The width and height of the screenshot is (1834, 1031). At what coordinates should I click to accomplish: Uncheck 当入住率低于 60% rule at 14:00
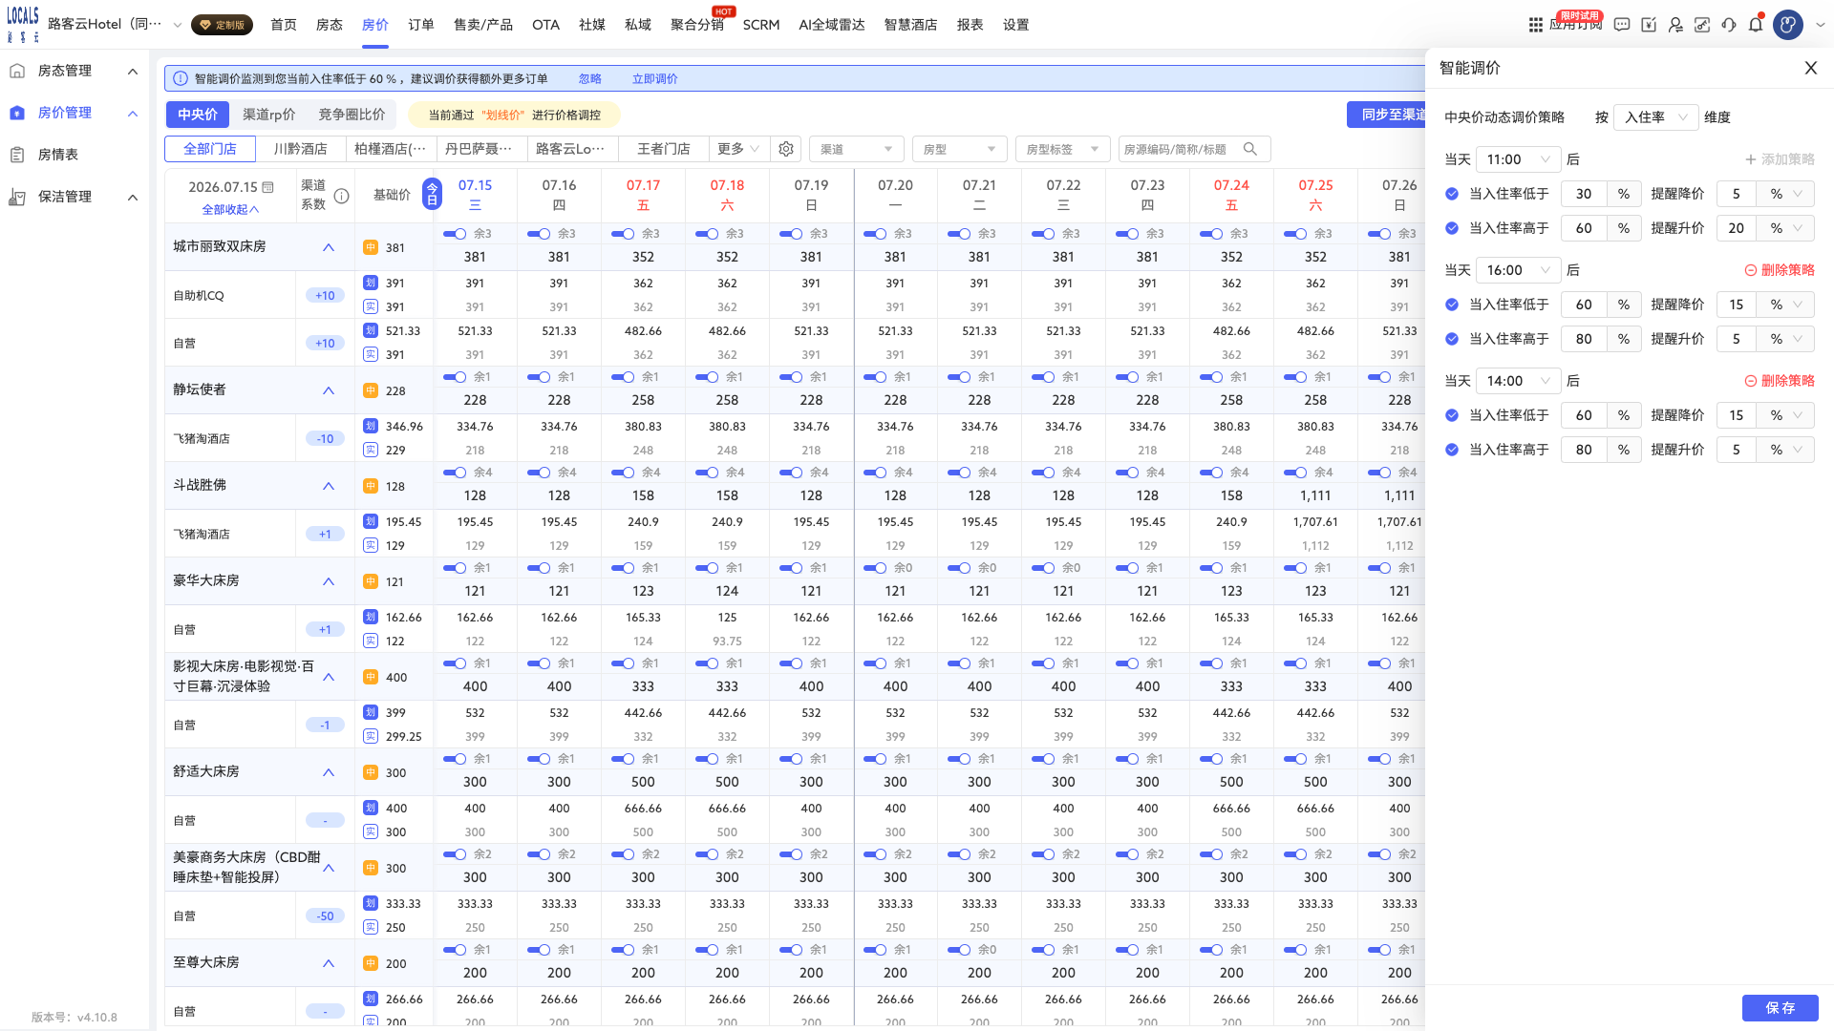[x=1452, y=415]
